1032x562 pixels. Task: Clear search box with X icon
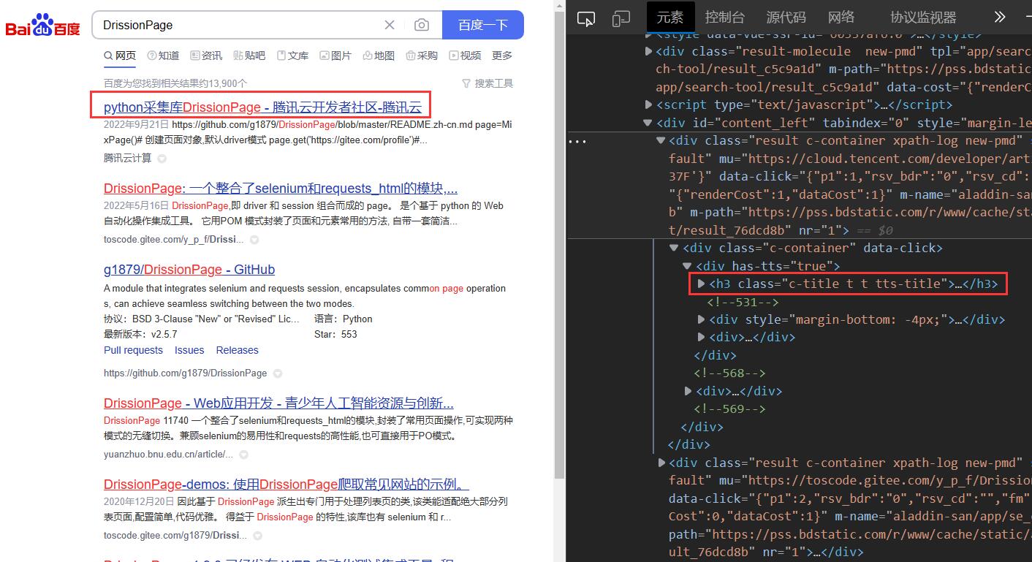click(390, 25)
